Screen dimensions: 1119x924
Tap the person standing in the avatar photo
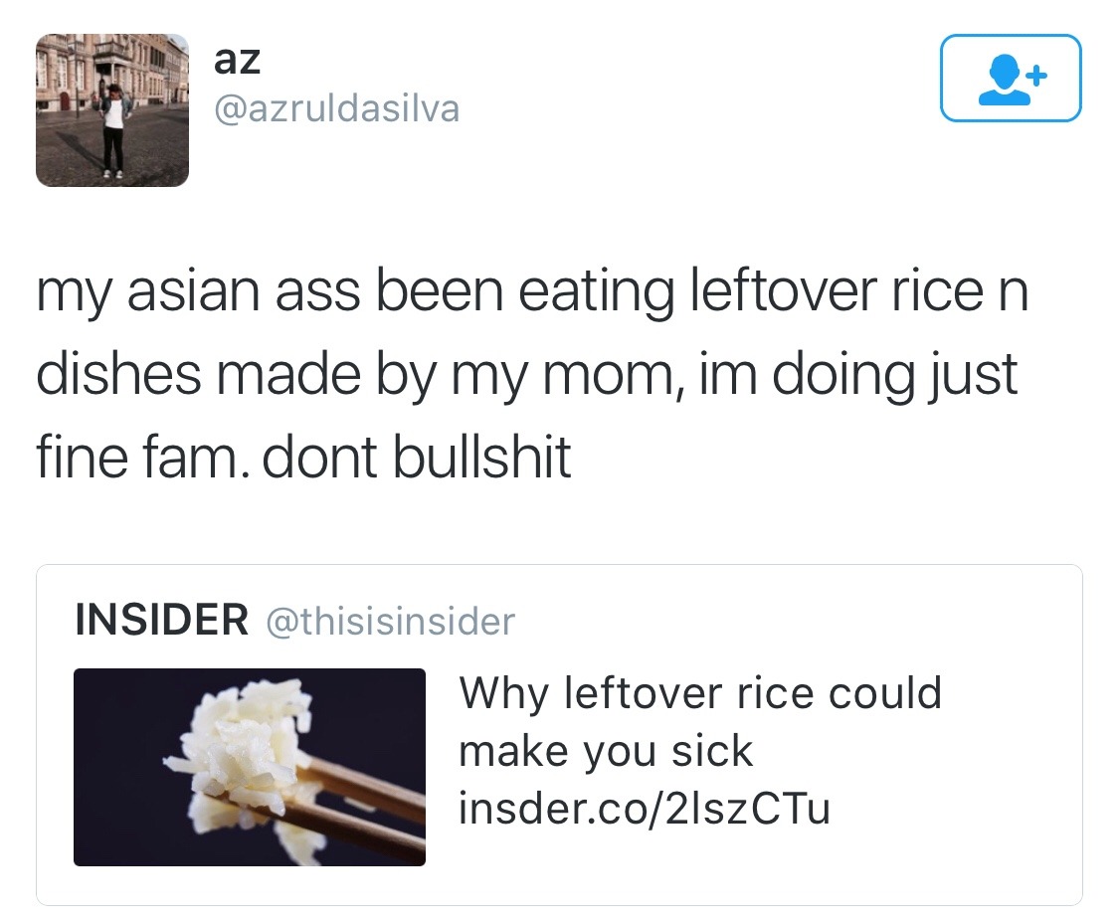point(112,130)
